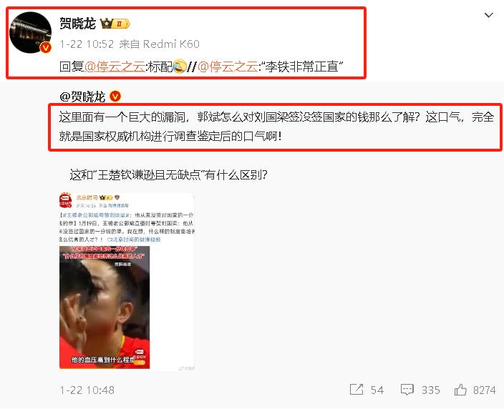504x409 pixels.
Task: Expand the post options chevron
Action: pyautogui.click(x=488, y=15)
